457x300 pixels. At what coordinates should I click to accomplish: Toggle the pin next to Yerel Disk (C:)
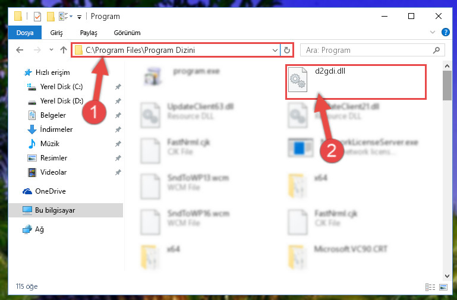tap(118, 87)
